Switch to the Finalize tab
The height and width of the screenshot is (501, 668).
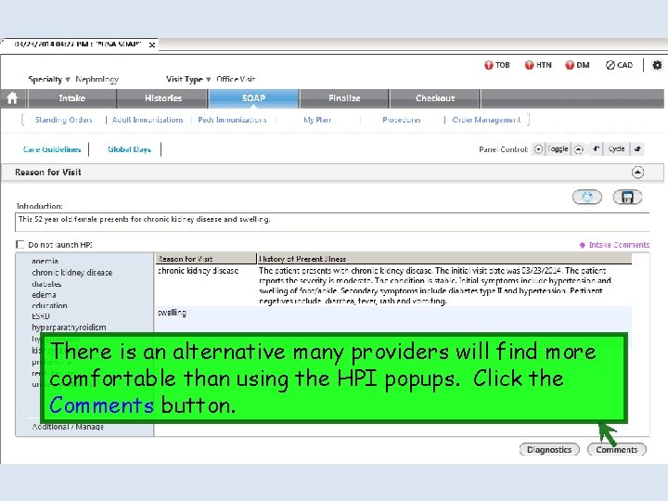344,98
